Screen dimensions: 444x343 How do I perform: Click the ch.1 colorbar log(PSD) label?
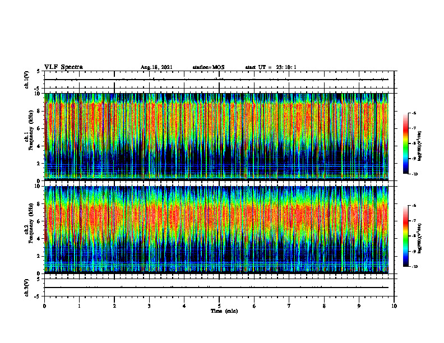click(x=420, y=146)
